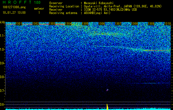The width and height of the screenshot is (173, 110).
Task: Click the date stamp 10.01.27 13:00
Action: (x=14, y=13)
